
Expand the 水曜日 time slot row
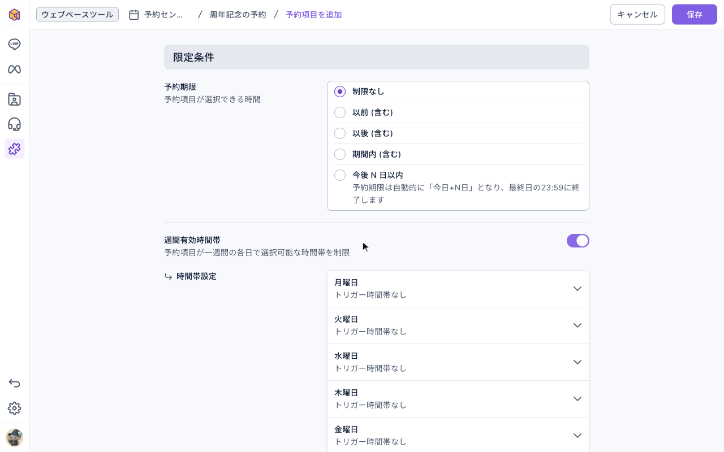458,362
